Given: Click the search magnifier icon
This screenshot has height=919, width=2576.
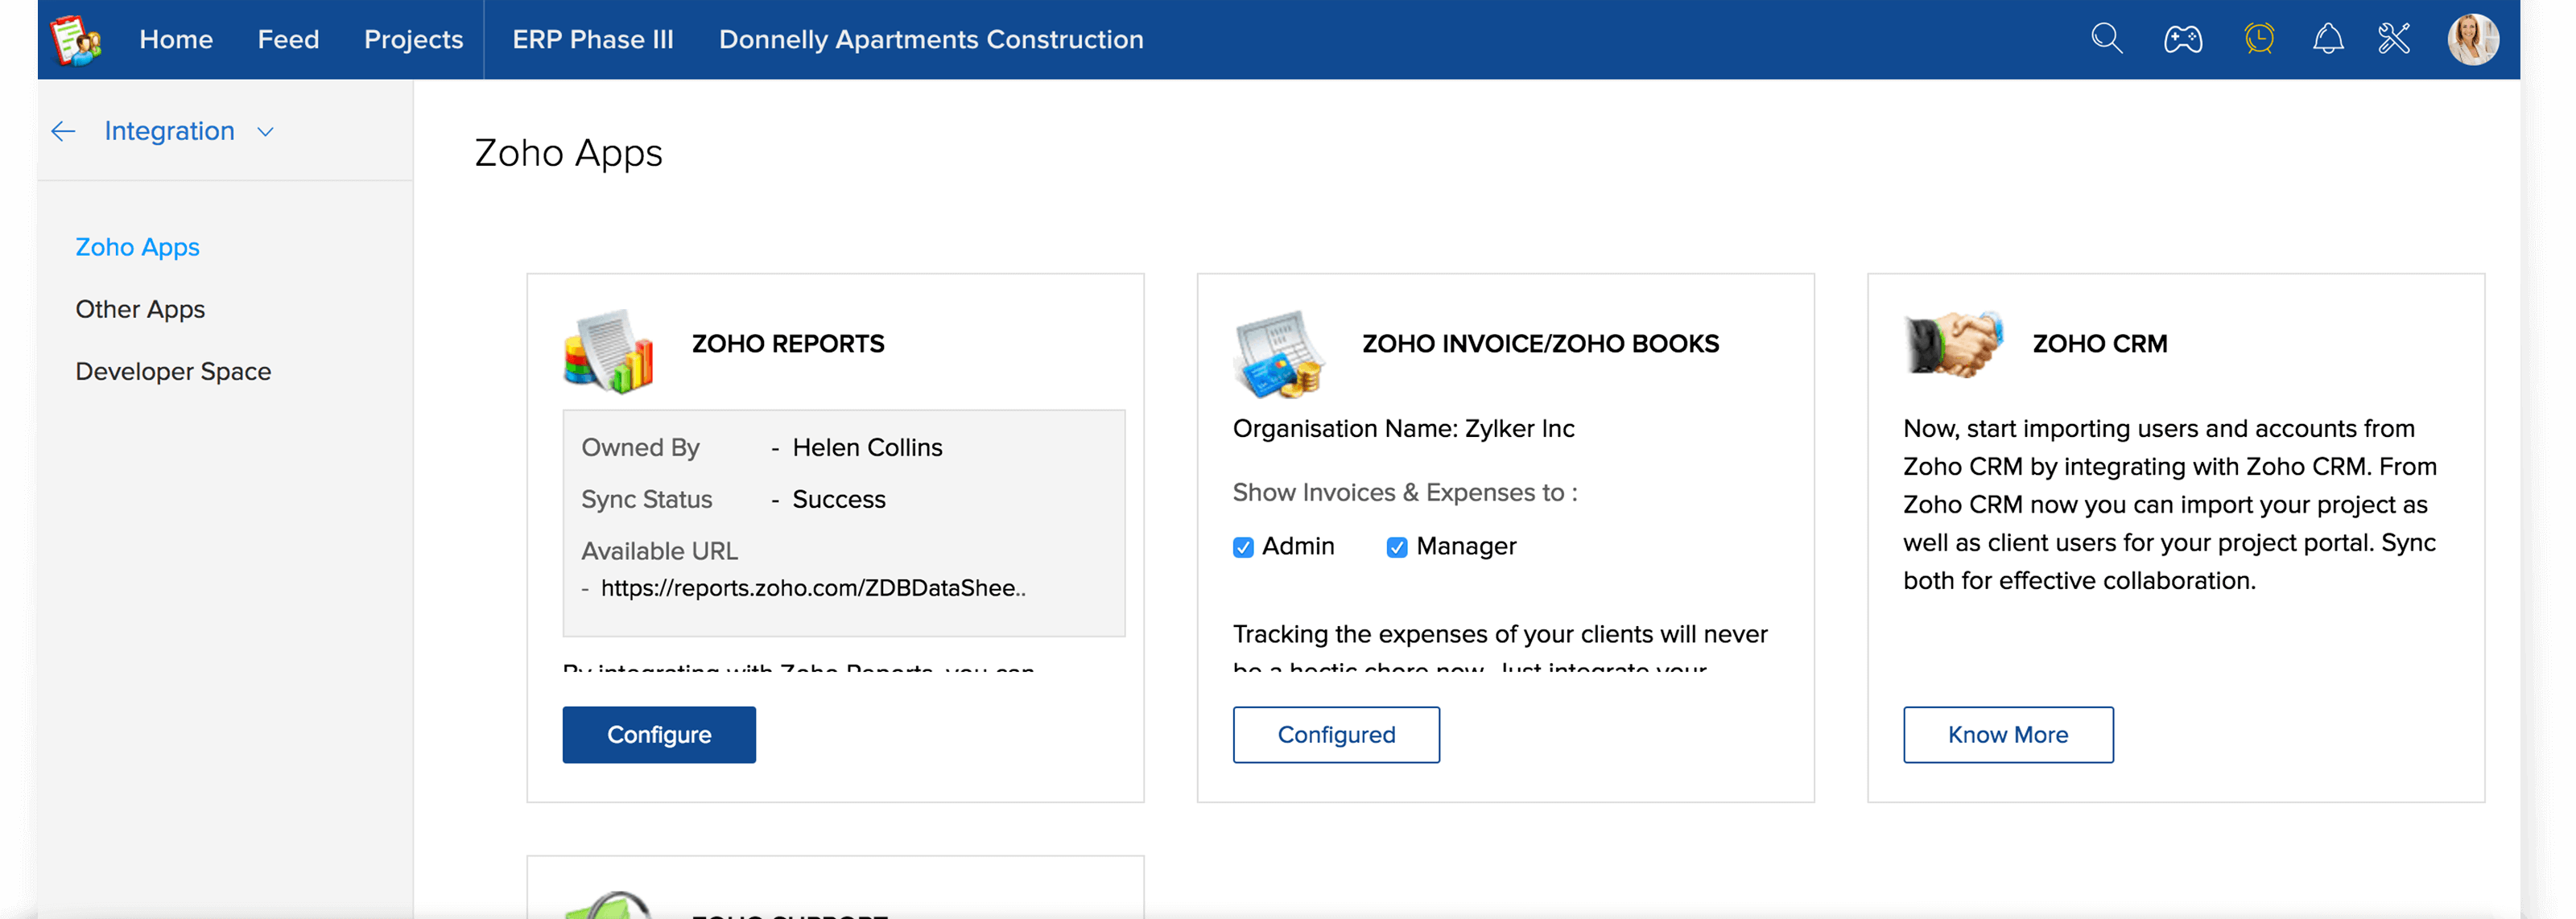Looking at the screenshot, I should pos(2106,39).
